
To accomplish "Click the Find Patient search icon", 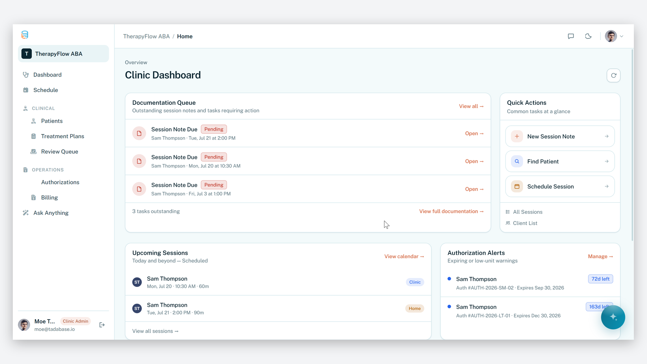I will (x=517, y=161).
